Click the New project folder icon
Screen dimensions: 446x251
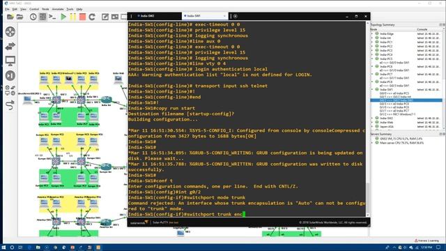10,17
